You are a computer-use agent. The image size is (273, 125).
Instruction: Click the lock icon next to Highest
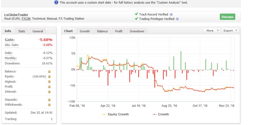pyautogui.click(x=49, y=82)
